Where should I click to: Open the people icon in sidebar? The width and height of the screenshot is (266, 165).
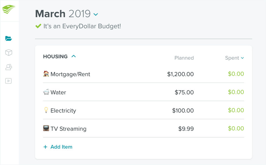pyautogui.click(x=9, y=67)
